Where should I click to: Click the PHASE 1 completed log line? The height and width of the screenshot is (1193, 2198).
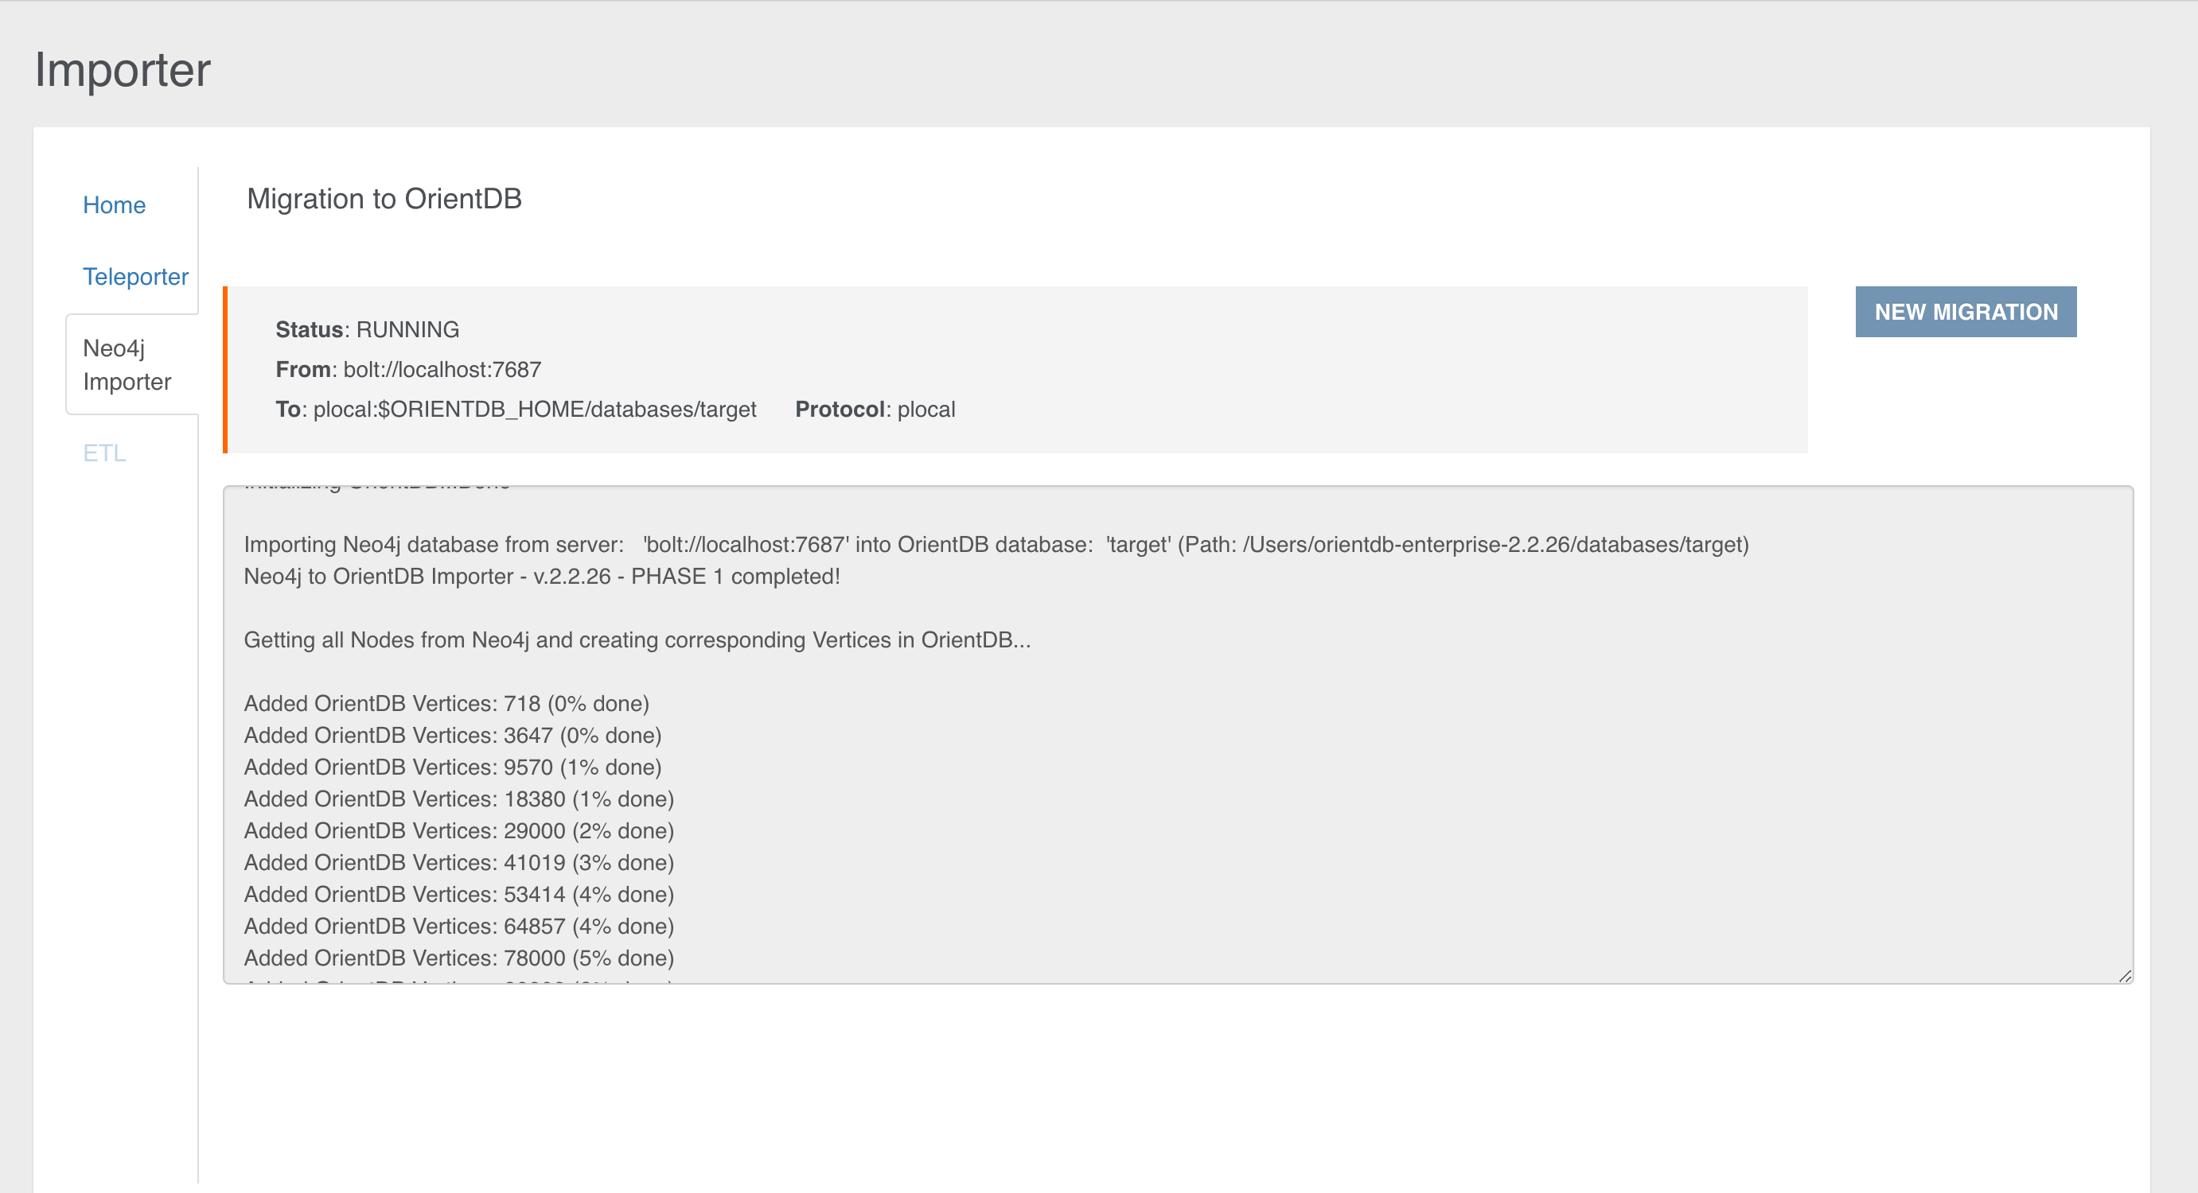pyautogui.click(x=542, y=577)
